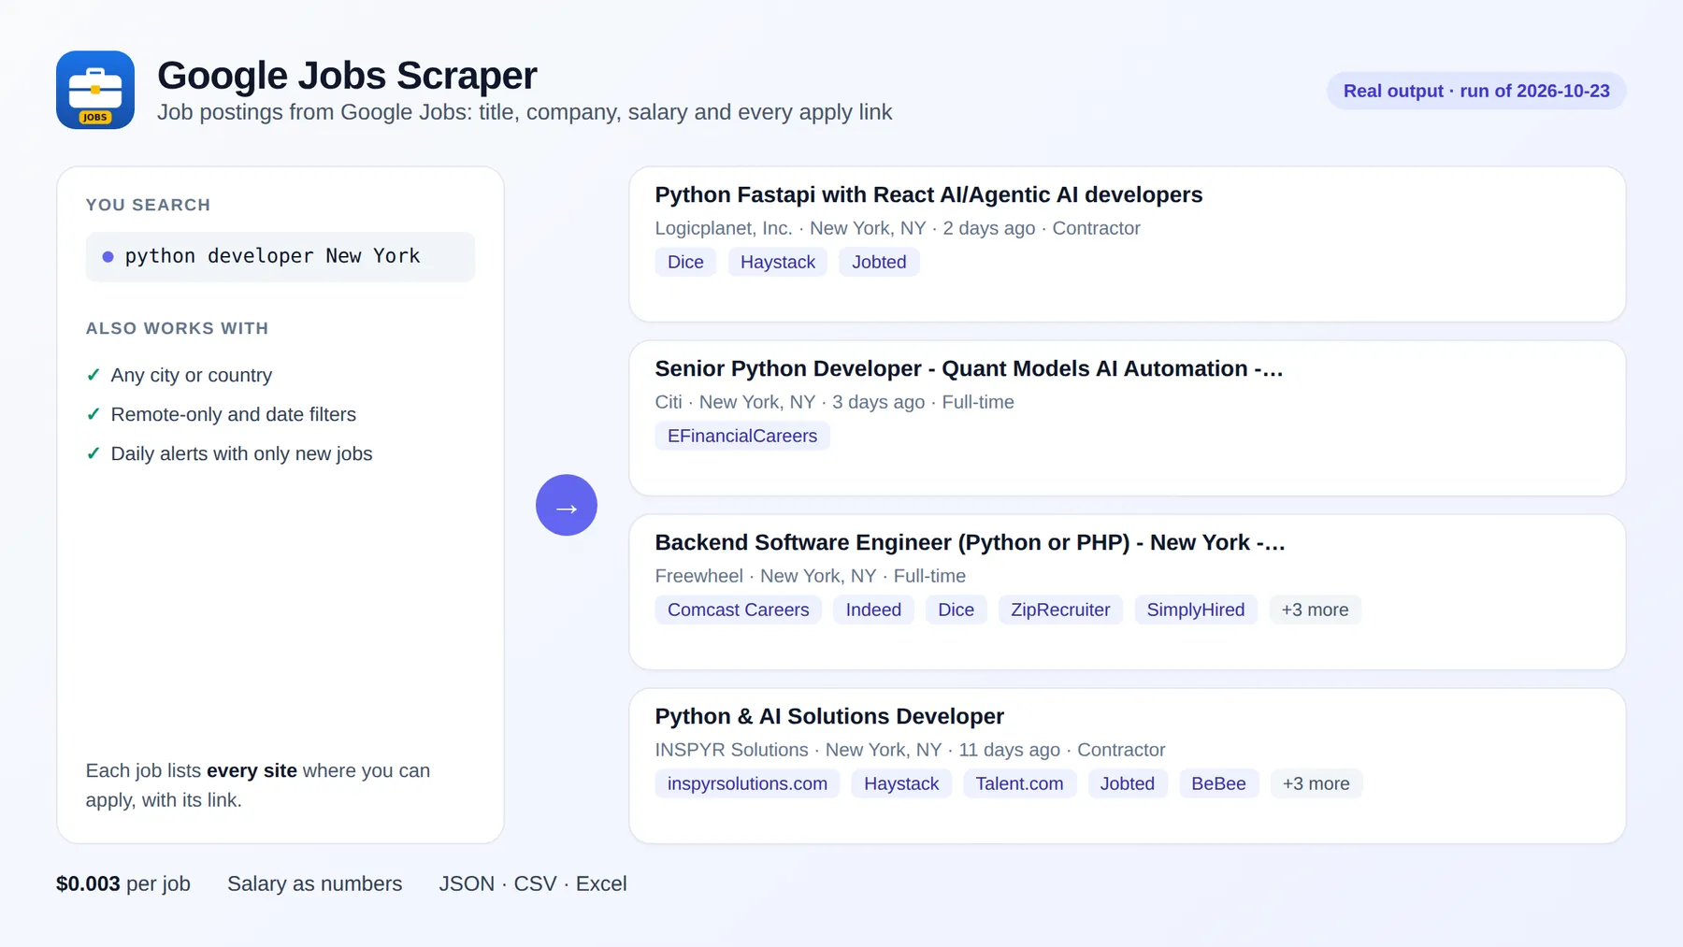Open the Jobted link under INSPYR job
Screen dimensions: 1683x947
tap(1128, 783)
